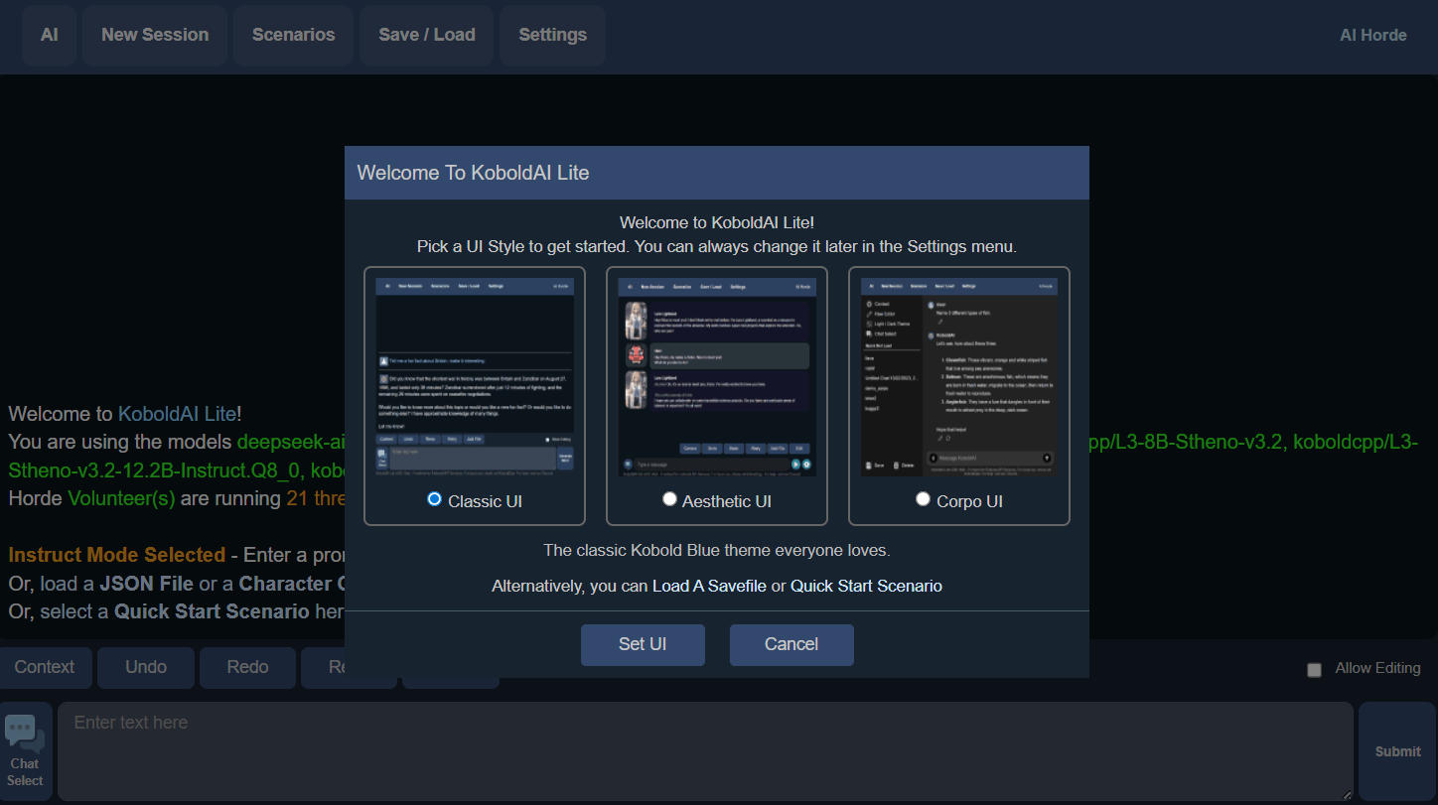Open the New Session menu
1438x805 pixels.
(154, 35)
